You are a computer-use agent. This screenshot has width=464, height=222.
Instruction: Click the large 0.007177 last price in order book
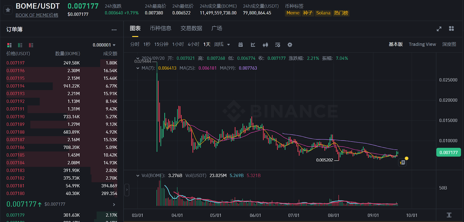coord(21,204)
